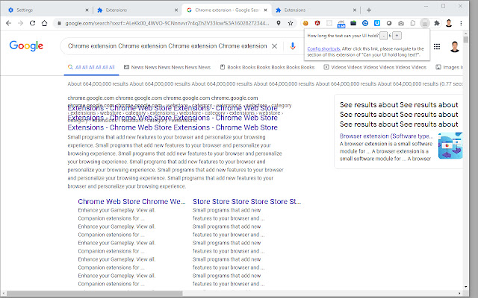
Task: Bookmark this page with the star icon
Action: [291, 23]
